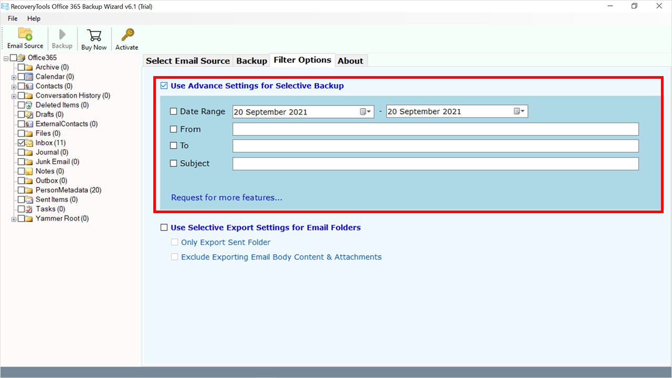This screenshot has height=378, width=672.
Task: Open the end date calendar dropdown
Action: click(x=520, y=111)
